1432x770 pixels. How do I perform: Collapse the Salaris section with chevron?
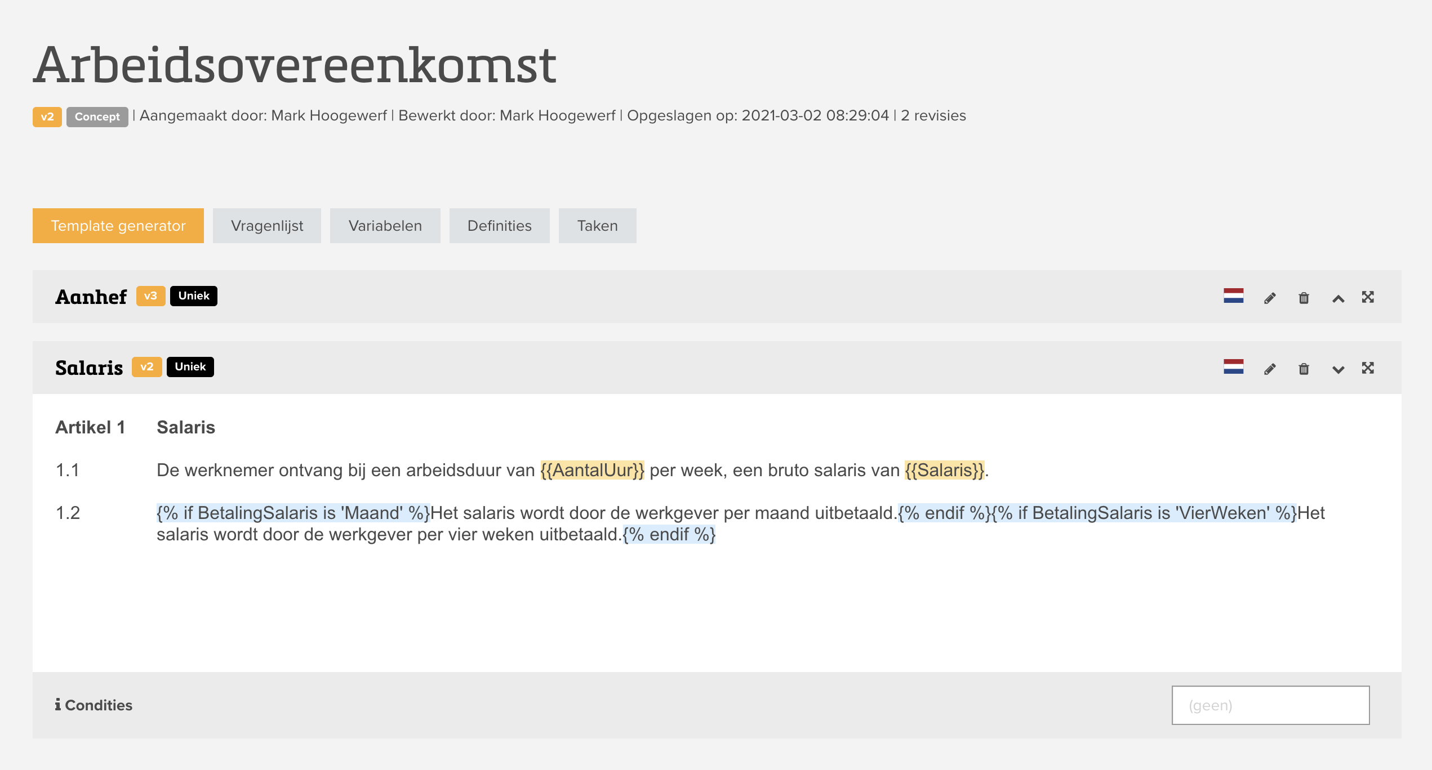(x=1338, y=369)
